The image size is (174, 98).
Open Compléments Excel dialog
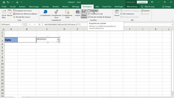pos(56,14)
